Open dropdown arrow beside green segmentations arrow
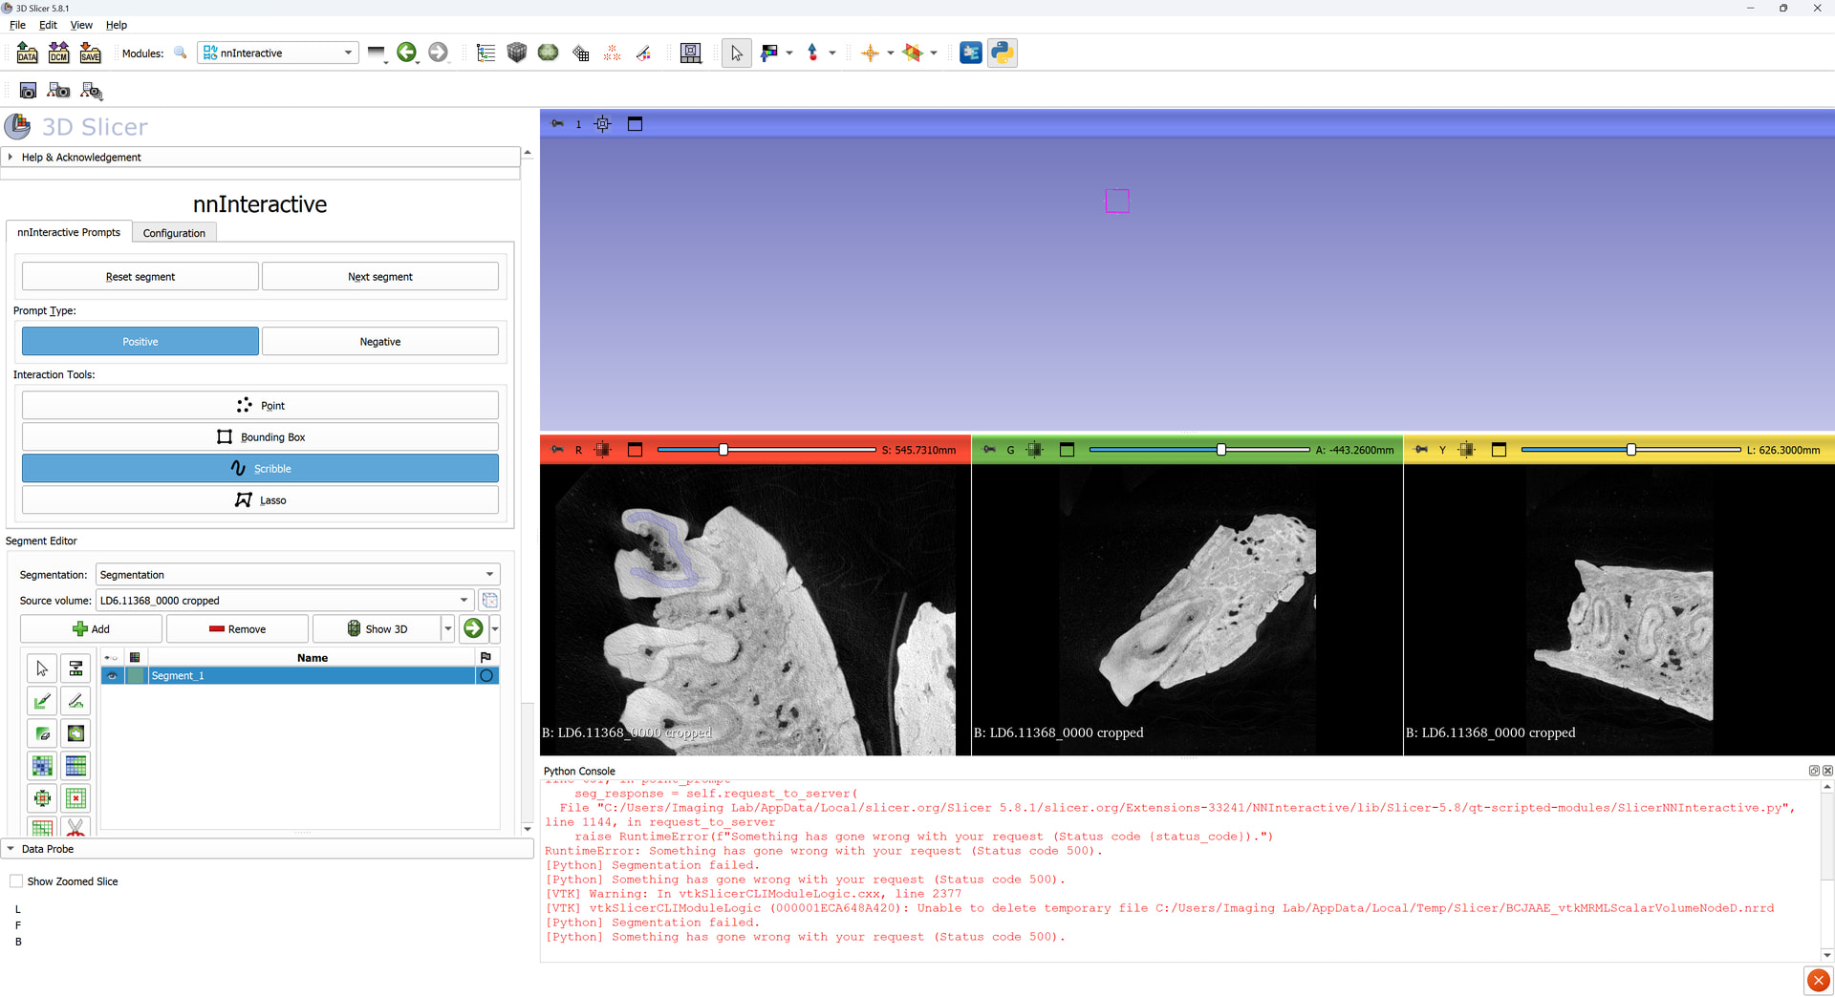 click(494, 628)
